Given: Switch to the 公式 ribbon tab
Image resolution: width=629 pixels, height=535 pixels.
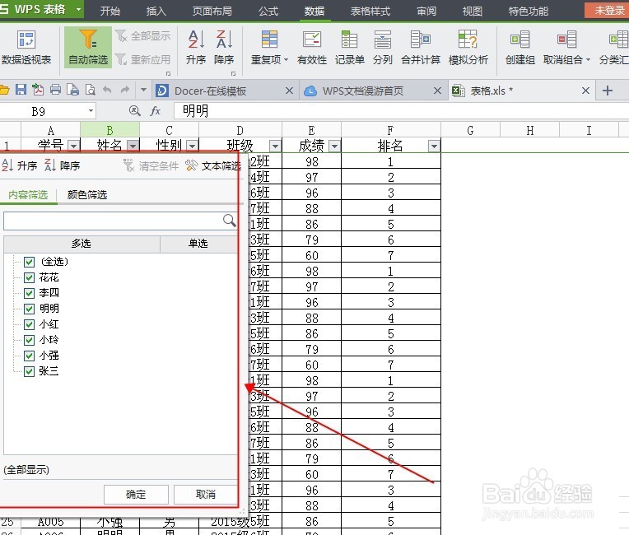Looking at the screenshot, I should [x=268, y=11].
